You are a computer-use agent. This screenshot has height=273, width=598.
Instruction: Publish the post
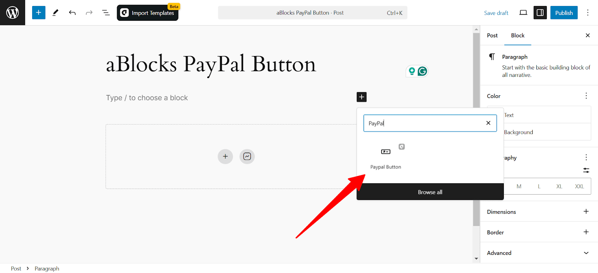point(564,13)
